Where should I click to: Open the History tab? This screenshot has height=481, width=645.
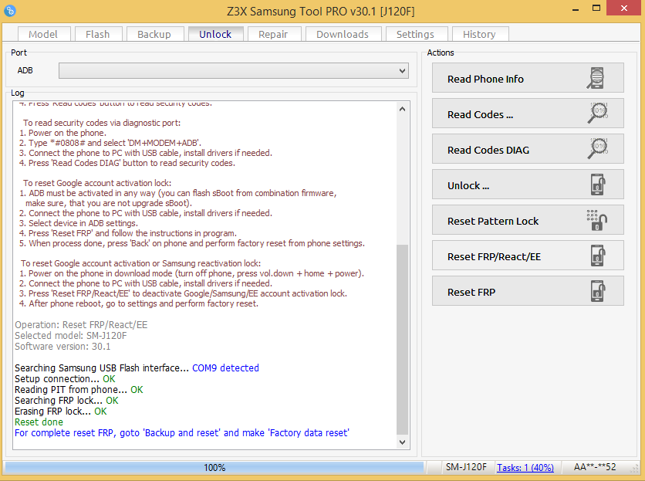tap(480, 34)
